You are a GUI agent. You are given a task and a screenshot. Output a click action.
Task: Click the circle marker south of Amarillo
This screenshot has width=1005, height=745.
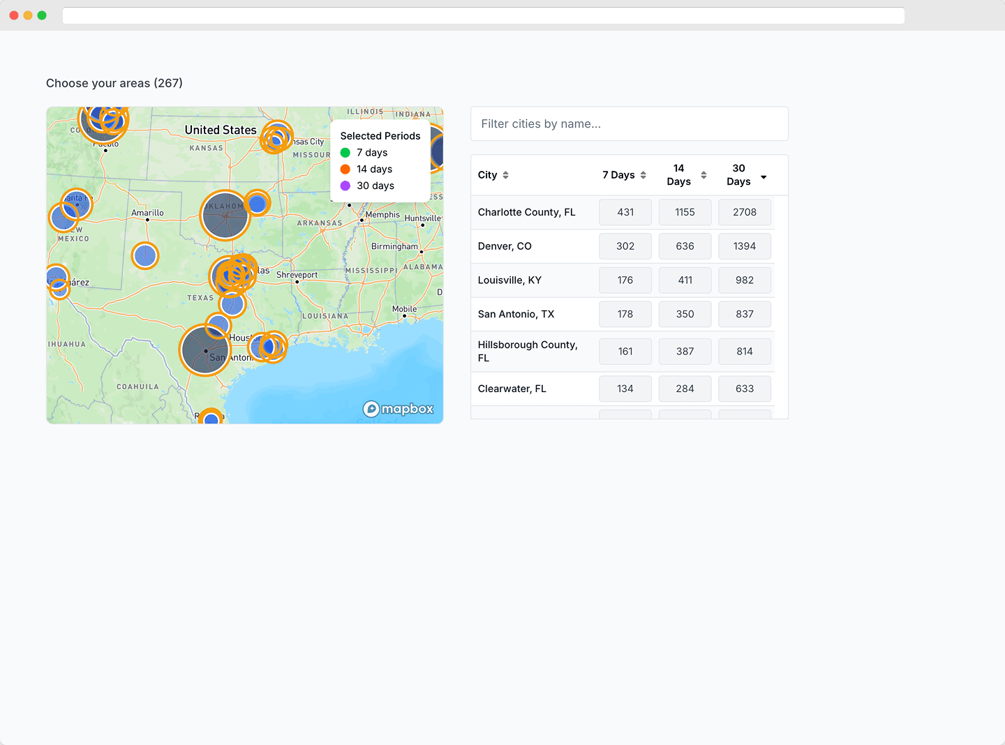tap(145, 256)
